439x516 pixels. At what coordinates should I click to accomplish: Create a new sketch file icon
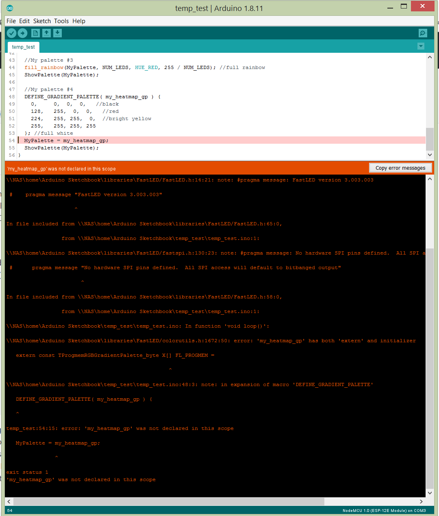(35, 33)
